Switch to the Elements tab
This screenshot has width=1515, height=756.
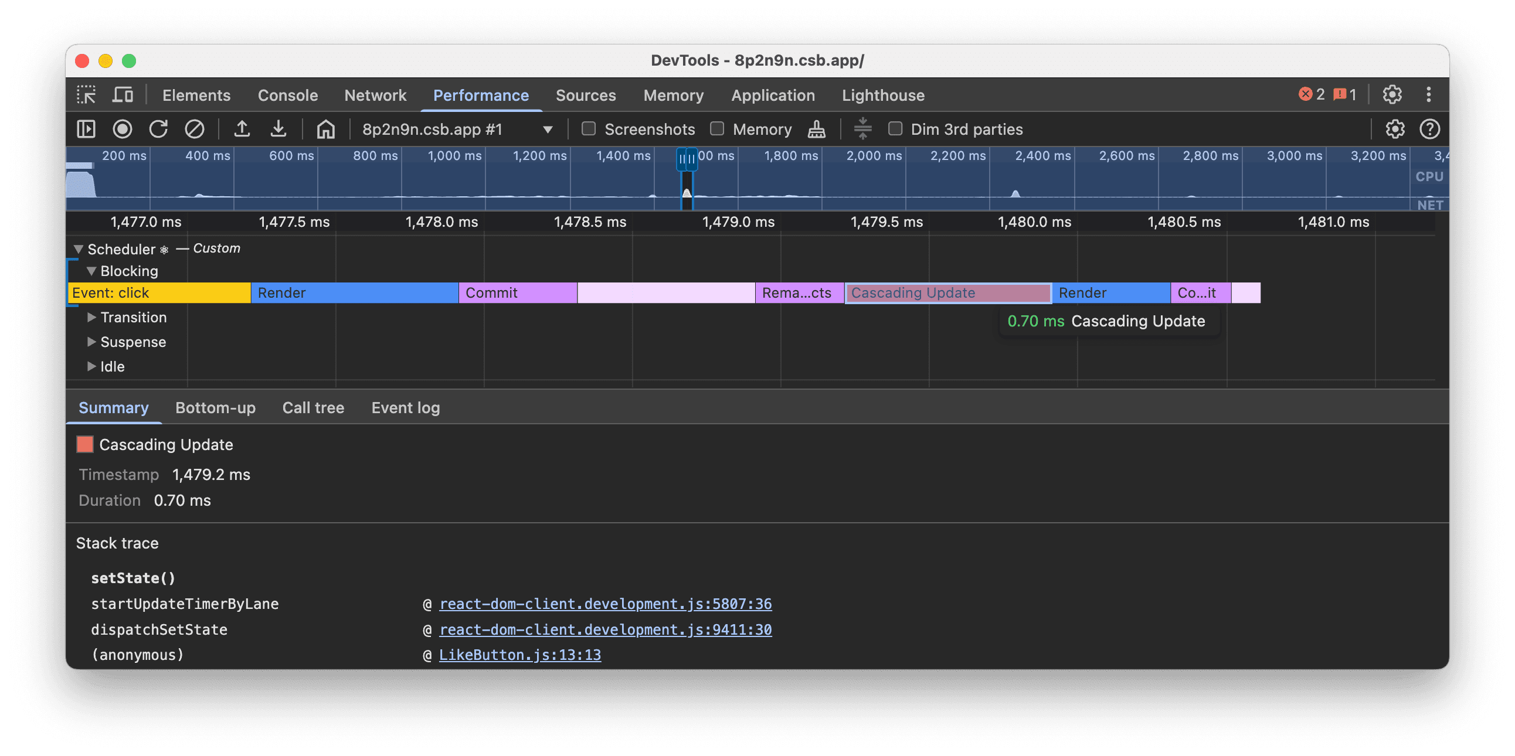point(196,96)
